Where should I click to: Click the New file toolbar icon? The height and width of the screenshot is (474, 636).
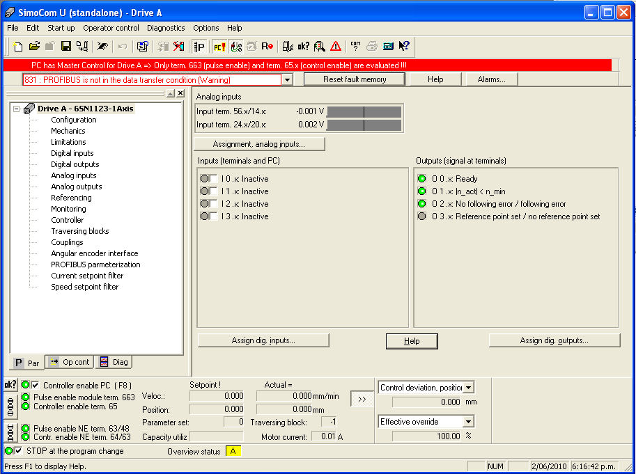pos(17,46)
